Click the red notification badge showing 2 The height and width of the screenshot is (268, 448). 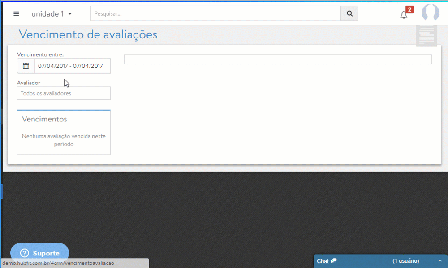coord(409,9)
